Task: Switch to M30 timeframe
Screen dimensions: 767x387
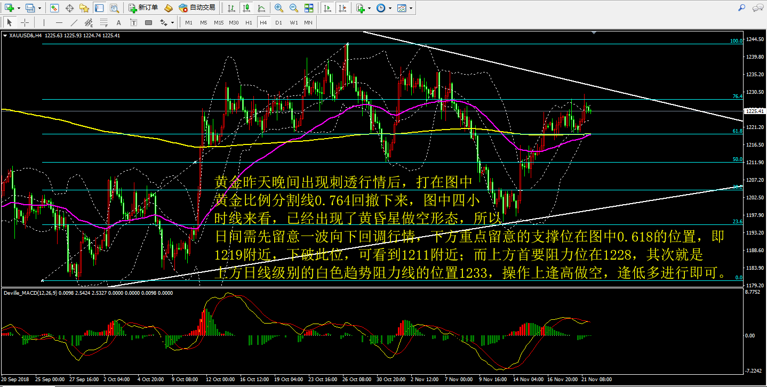Action: coord(234,22)
